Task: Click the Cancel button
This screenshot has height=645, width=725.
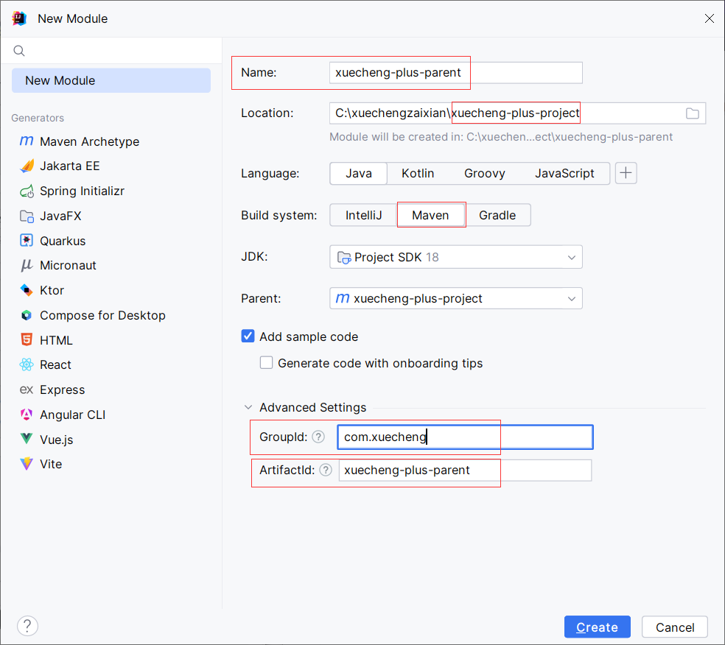Action: tap(675, 627)
